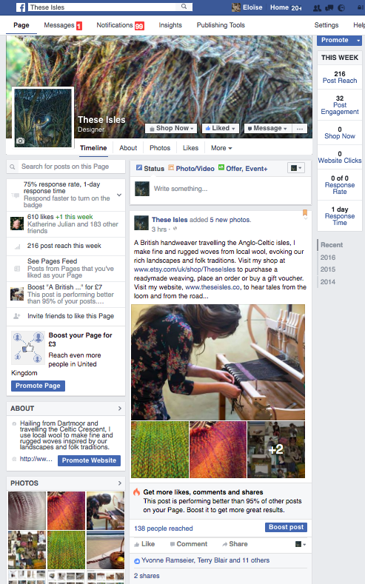Viewport: 365px width, 584px height.
Task: Expand the response rate chevron
Action: click(x=119, y=195)
